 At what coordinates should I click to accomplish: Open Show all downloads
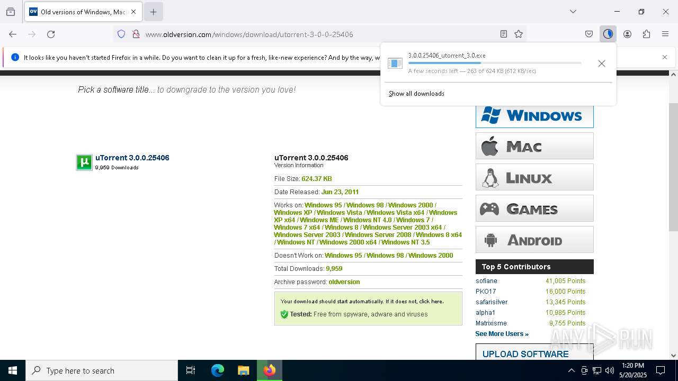click(416, 94)
